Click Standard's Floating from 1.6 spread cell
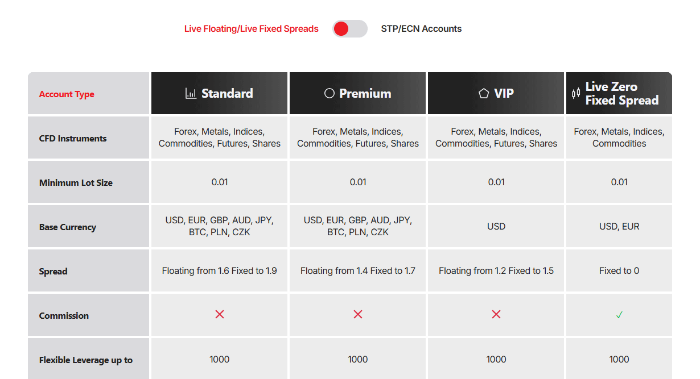 (x=220, y=270)
